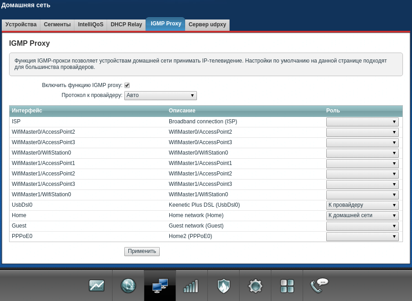412x301 pixels.
Task: Switch to the IntelliQoS tab
Action: coord(90,24)
